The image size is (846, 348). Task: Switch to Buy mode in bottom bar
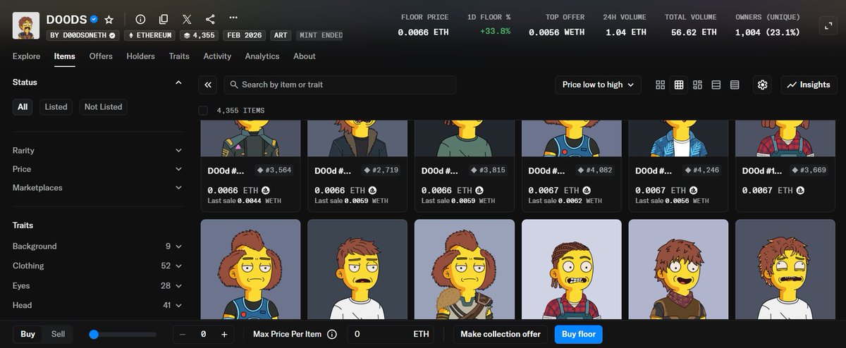coord(27,334)
